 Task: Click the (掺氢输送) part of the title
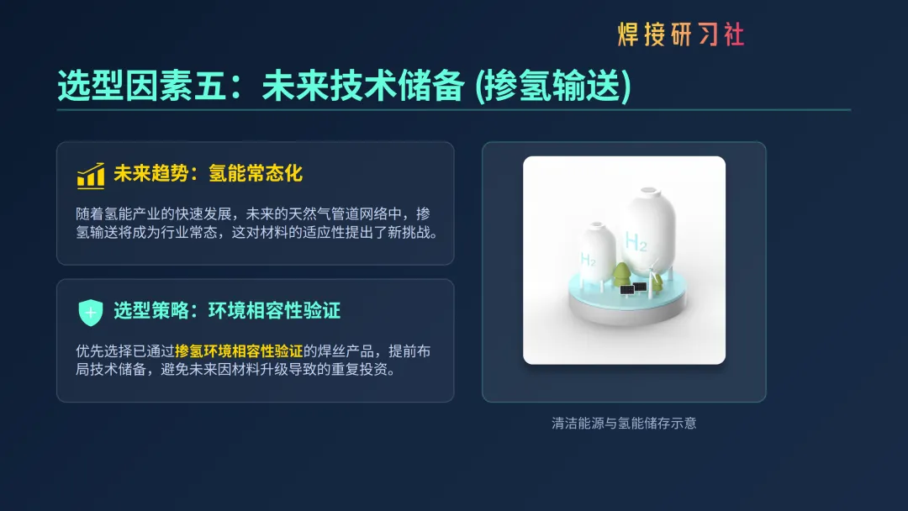point(553,86)
